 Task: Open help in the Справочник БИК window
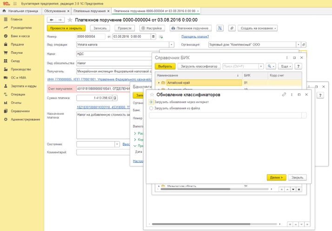299,66
